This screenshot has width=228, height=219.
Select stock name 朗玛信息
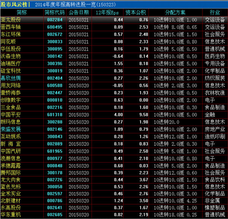point(11,122)
